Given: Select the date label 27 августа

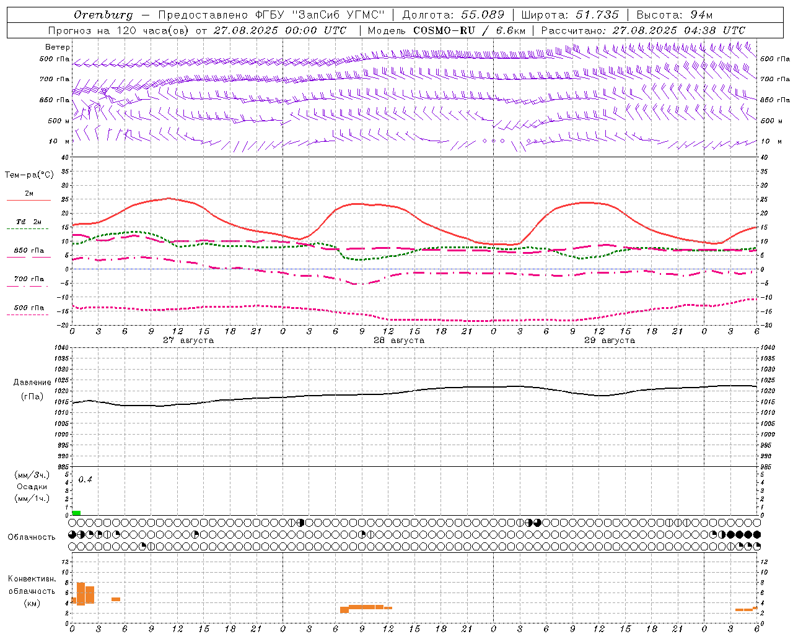Looking at the screenshot, I should 188,341.
